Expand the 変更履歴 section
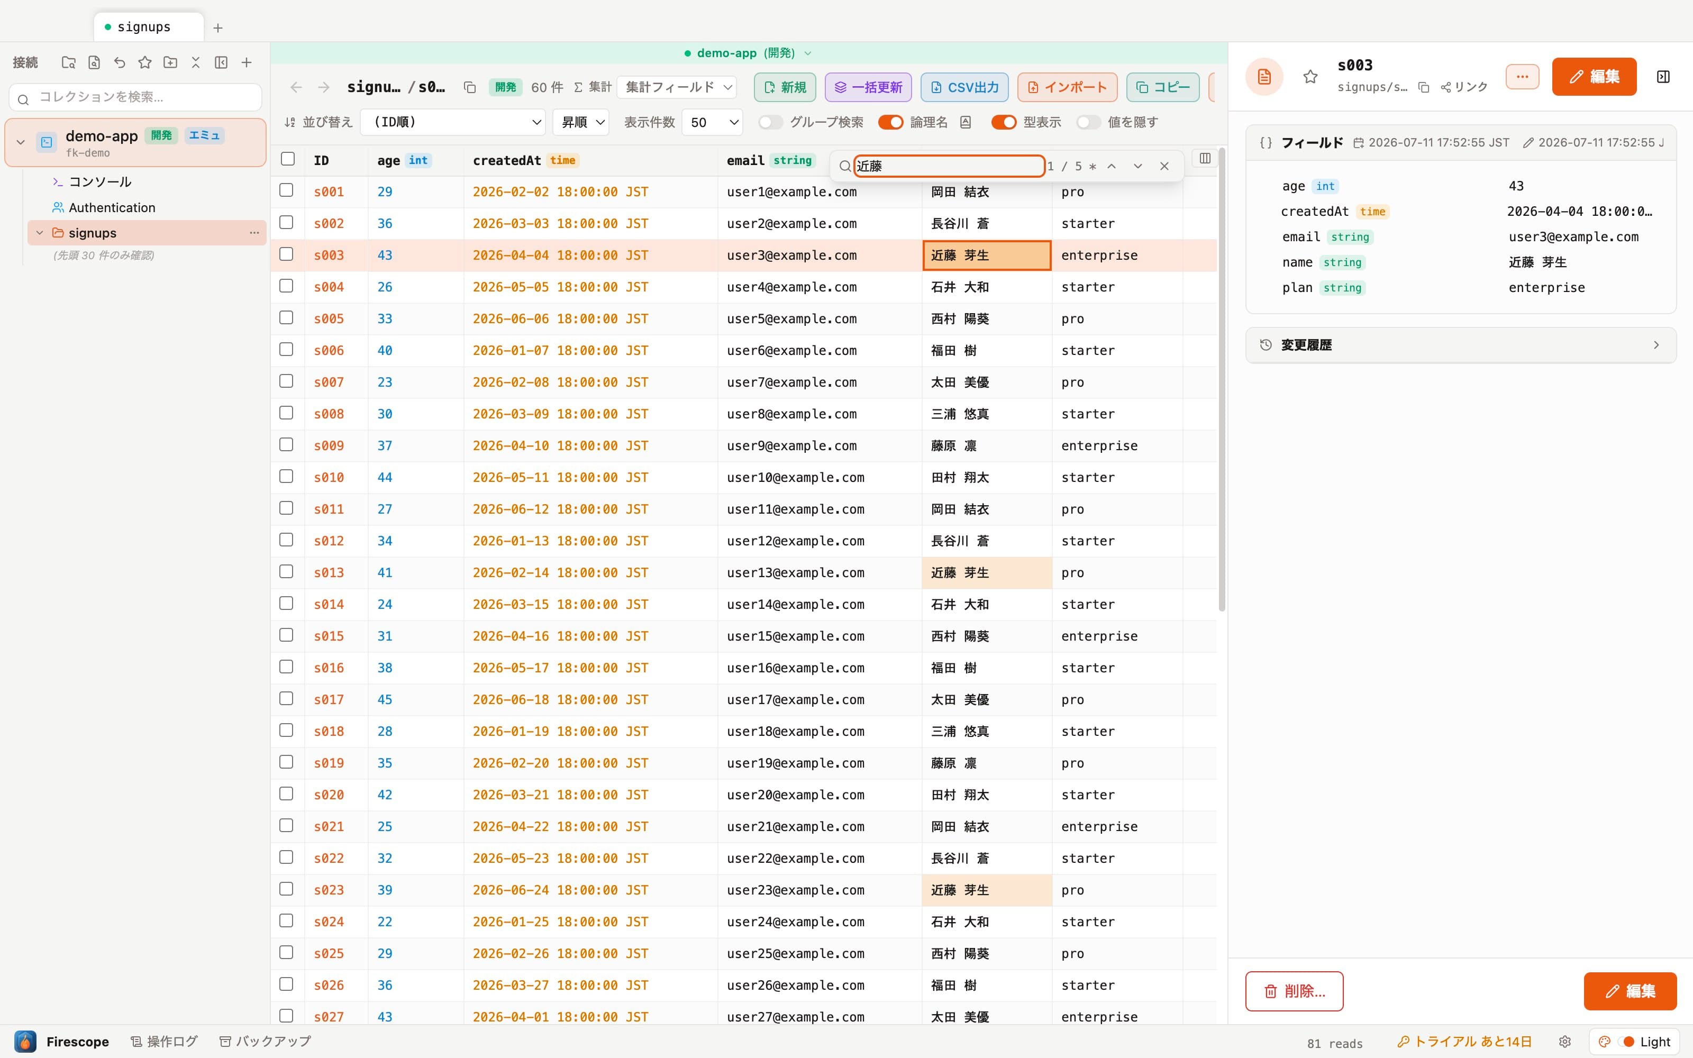Image resolution: width=1693 pixels, height=1058 pixels. 1461,345
